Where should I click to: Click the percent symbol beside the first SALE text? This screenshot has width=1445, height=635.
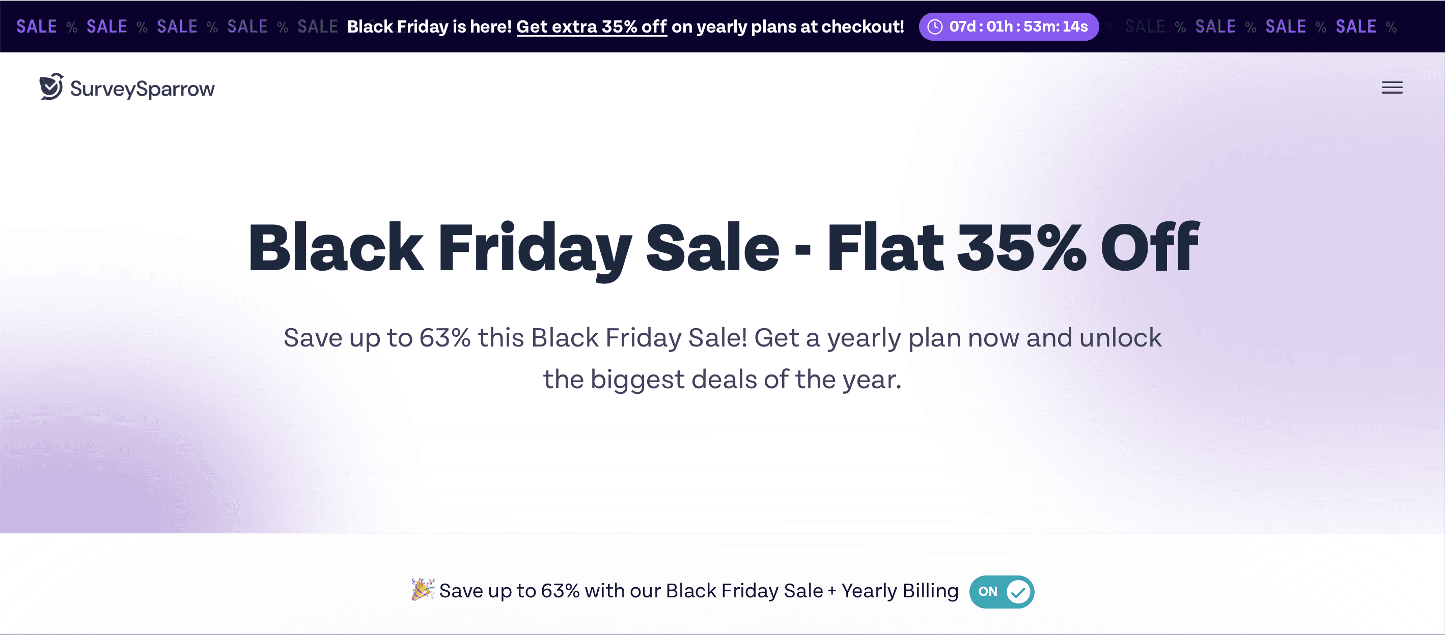coord(71,27)
